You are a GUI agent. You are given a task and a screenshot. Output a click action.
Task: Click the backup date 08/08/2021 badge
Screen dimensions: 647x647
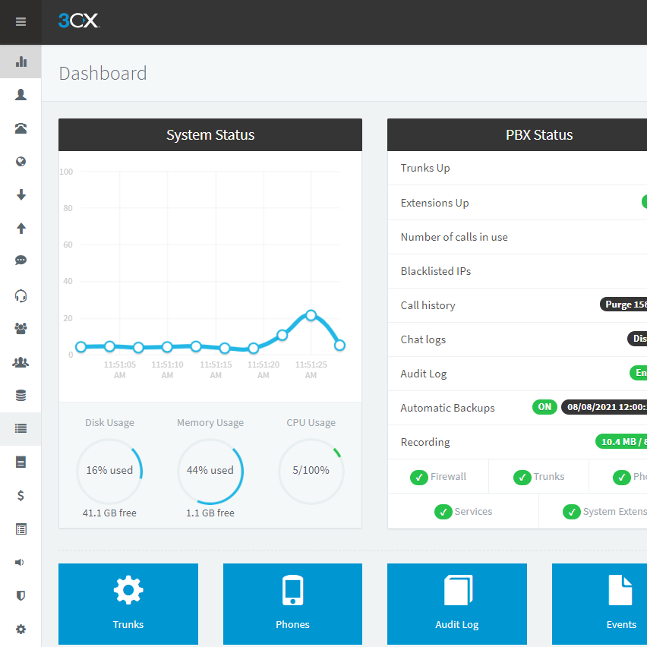click(x=604, y=407)
